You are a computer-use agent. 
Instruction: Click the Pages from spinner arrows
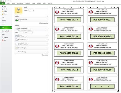click(x=24, y=32)
